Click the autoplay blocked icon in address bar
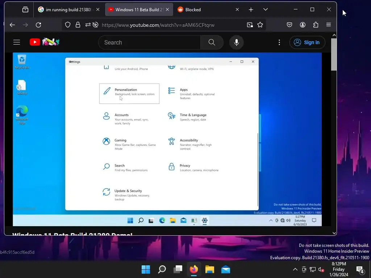 95,25
